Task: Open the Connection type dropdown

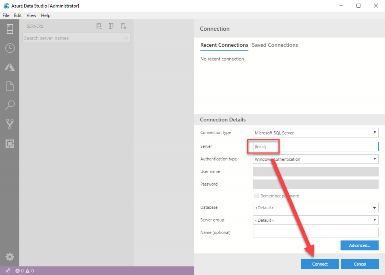Action: pyautogui.click(x=315, y=133)
